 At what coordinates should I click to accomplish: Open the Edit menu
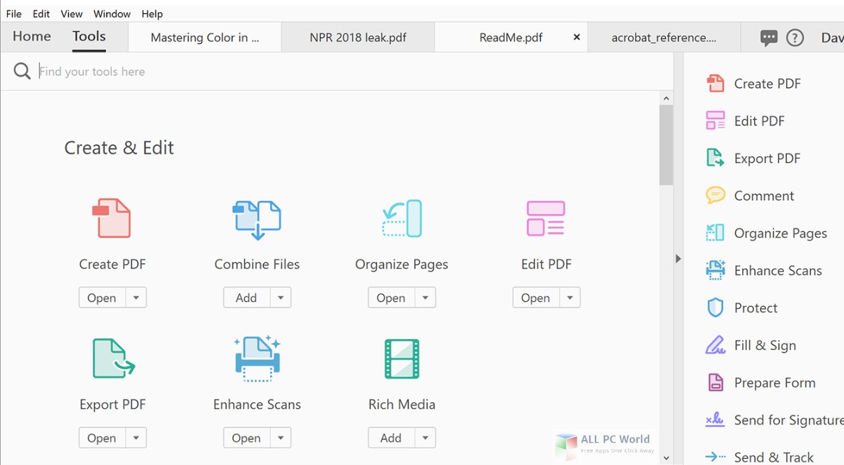pos(40,13)
